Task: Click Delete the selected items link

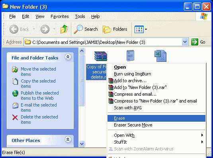Action: coord(39,119)
